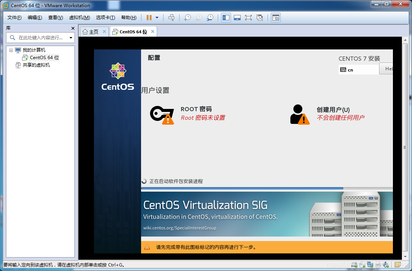Image resolution: width=412 pixels, height=271 pixels.
Task: Click the network adapter status icon
Action: coord(370,264)
